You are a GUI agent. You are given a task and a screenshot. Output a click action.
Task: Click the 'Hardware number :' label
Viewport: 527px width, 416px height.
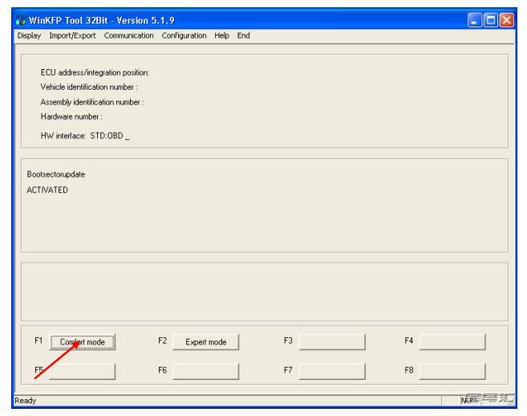point(71,116)
